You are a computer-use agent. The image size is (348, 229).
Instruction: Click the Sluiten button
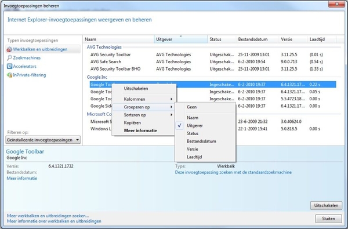click(328, 219)
